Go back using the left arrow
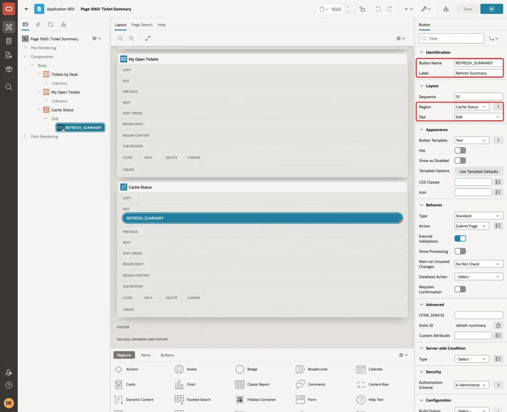 click(27, 9)
